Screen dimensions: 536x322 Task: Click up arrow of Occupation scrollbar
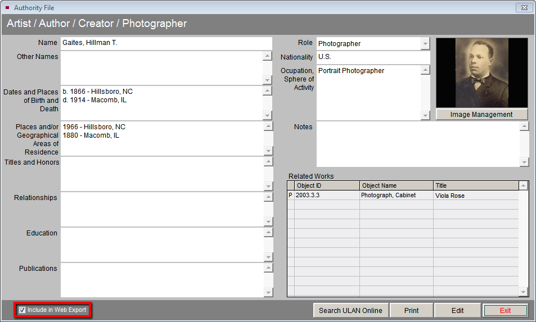(x=425, y=70)
